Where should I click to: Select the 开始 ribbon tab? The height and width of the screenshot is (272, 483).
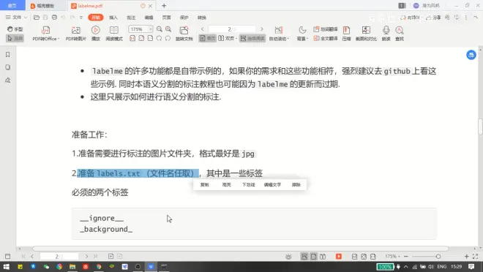point(95,18)
